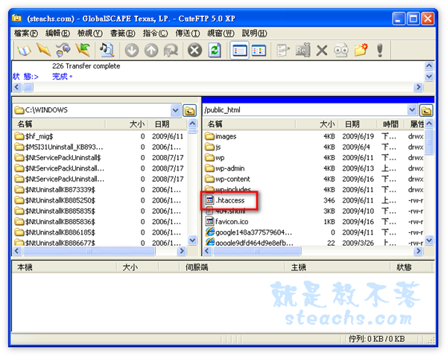Sort remote files by 時間 column

tap(390, 124)
